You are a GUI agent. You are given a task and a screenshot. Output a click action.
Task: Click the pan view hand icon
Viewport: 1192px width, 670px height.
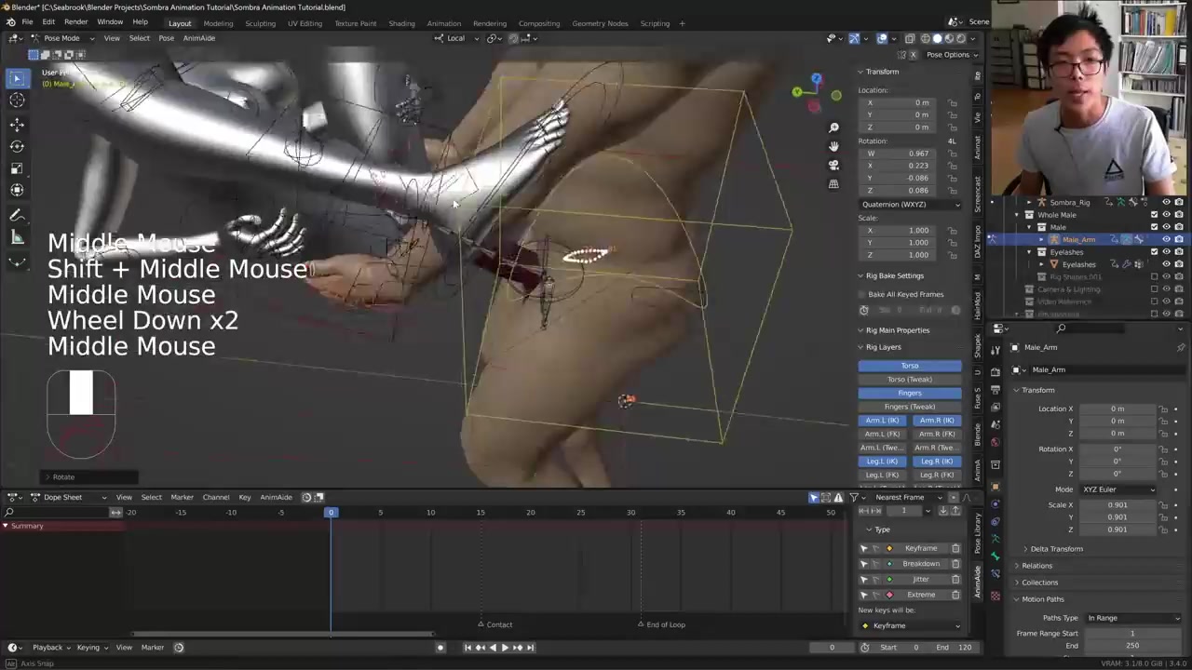(833, 146)
